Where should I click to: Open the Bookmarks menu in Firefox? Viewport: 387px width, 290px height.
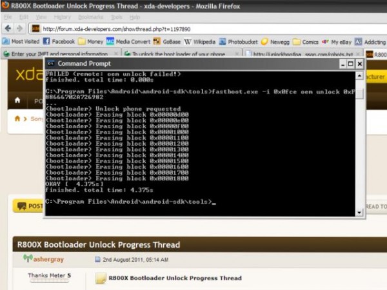coord(90,17)
